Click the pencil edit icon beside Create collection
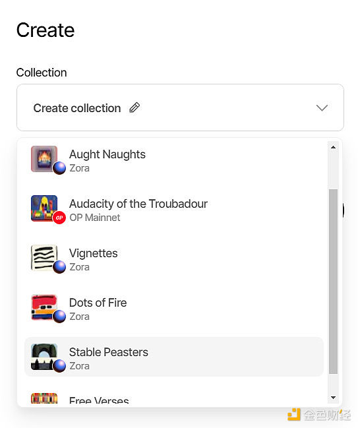 (x=134, y=107)
